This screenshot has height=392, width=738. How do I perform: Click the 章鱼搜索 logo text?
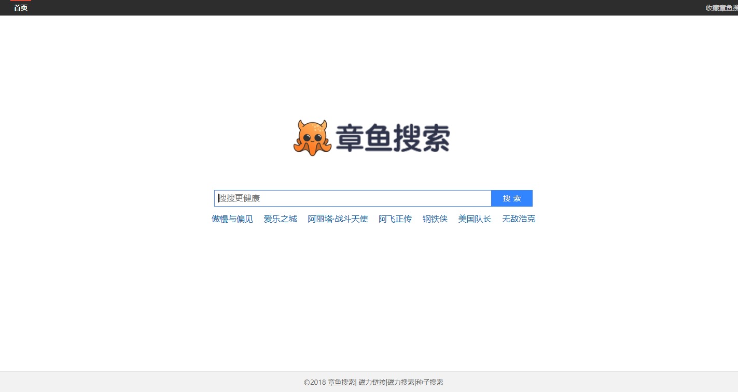pyautogui.click(x=393, y=139)
